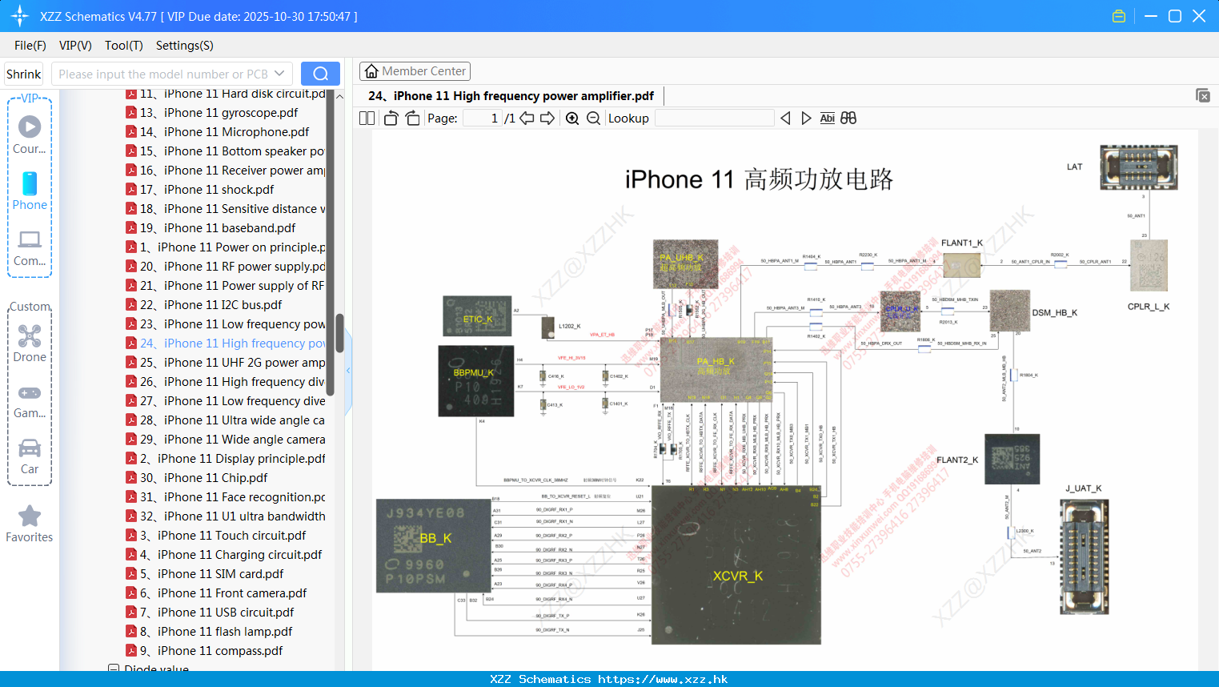Open 32 iPhone 11 U1 ultra bandwidth
The image size is (1219, 687).
coord(226,516)
